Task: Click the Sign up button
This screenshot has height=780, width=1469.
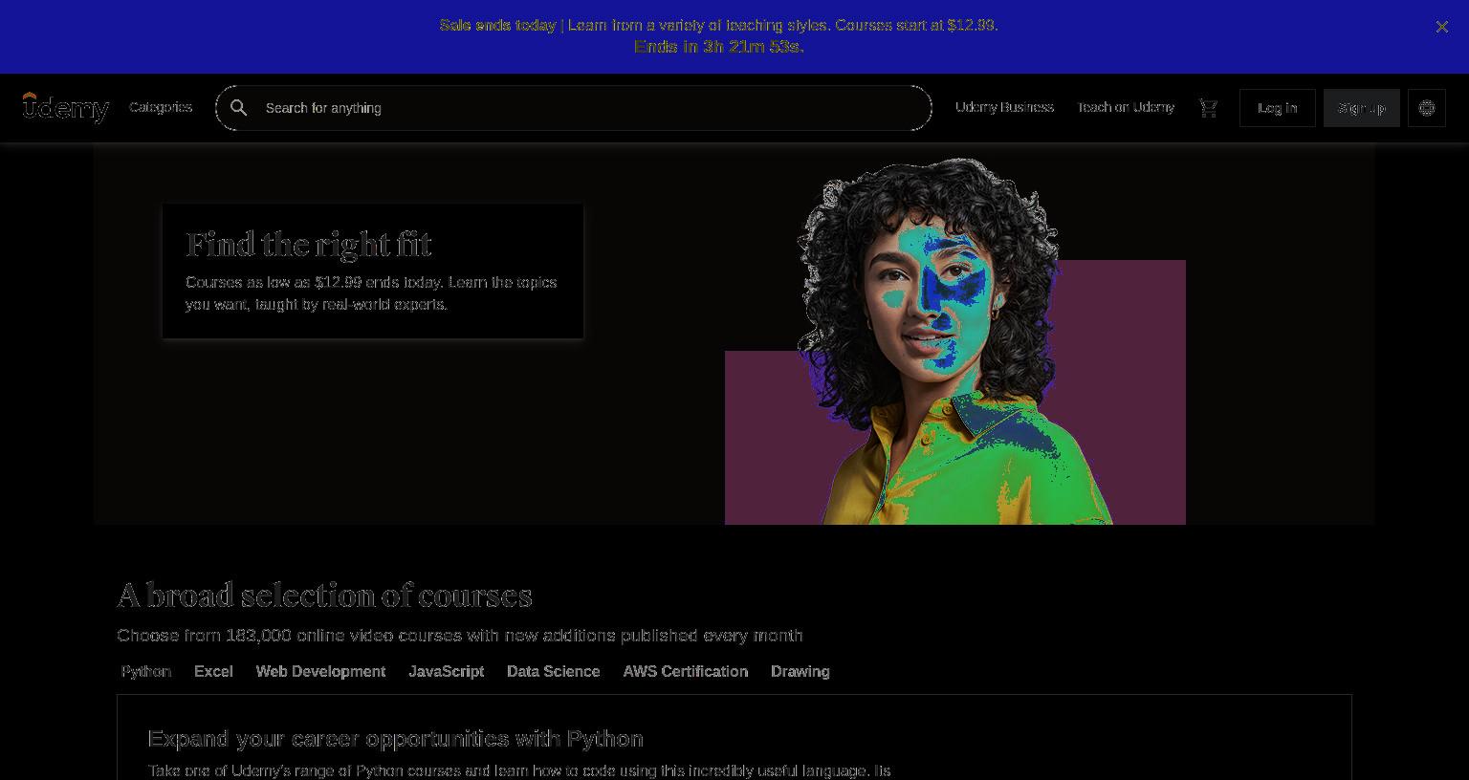Action: pos(1362,108)
